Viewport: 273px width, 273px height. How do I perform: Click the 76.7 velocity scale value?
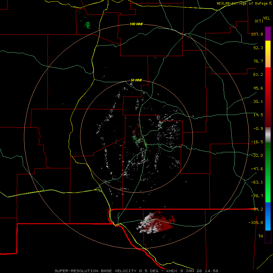(x=258, y=61)
